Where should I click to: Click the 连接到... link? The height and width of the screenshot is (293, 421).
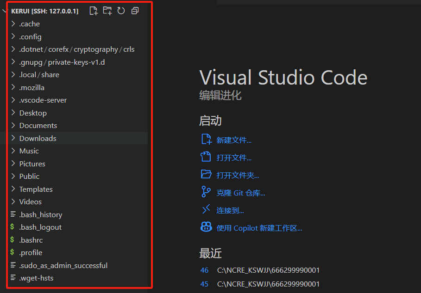click(x=230, y=211)
